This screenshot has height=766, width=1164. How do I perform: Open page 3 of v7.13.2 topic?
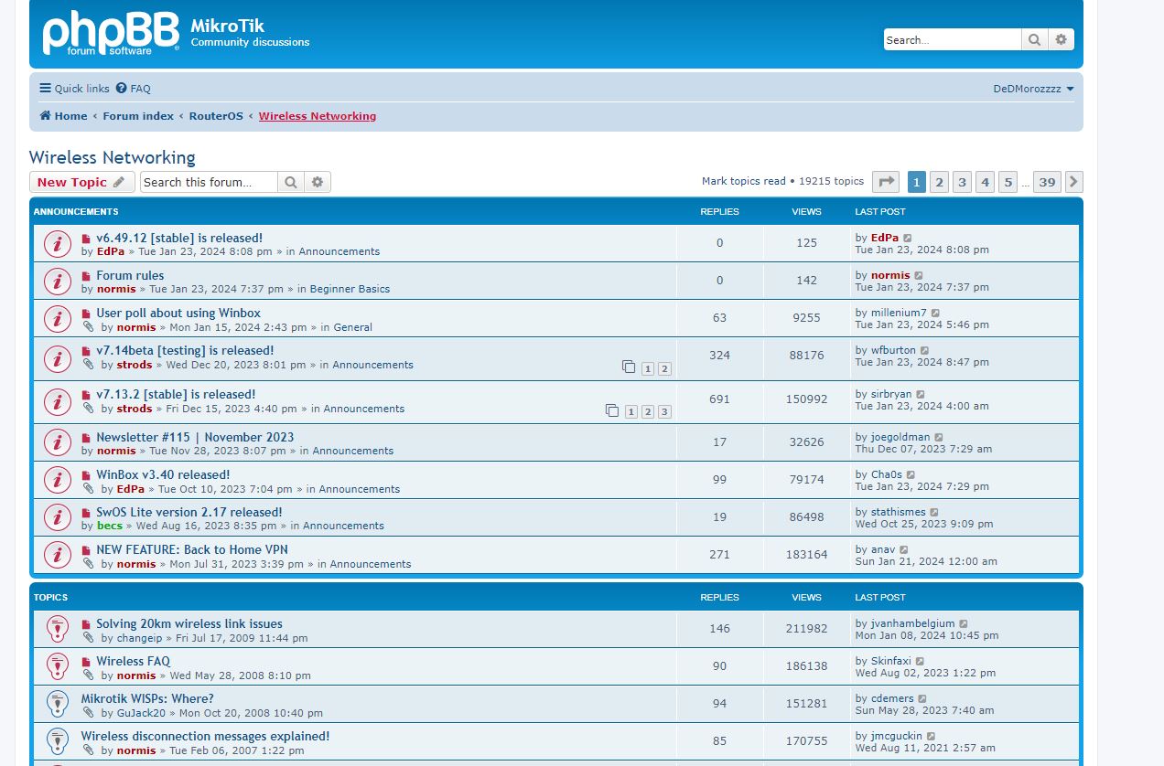[664, 412]
